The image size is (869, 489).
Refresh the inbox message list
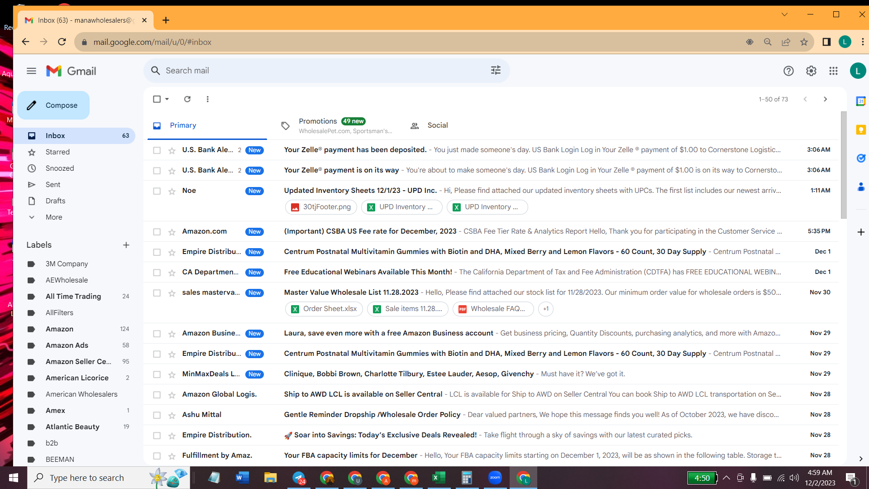click(187, 99)
